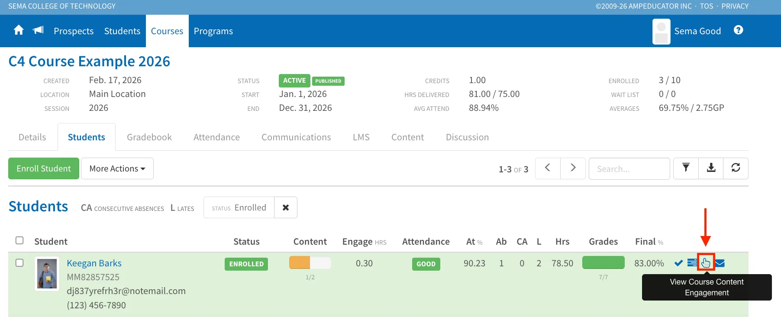This screenshot has height=317, width=781.
Task: Open the Students top navigation menu
Action: pos(122,31)
